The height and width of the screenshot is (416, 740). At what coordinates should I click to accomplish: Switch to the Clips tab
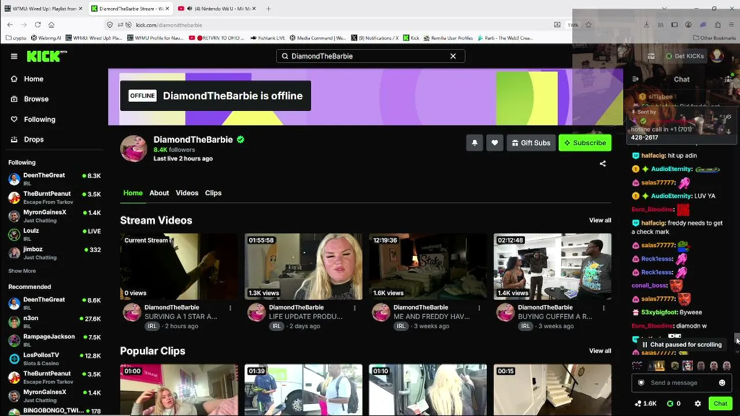[213, 193]
